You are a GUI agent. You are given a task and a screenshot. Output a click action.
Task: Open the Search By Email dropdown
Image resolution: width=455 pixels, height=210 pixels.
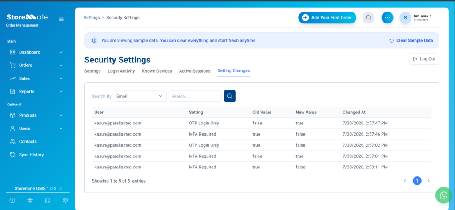[140, 96]
